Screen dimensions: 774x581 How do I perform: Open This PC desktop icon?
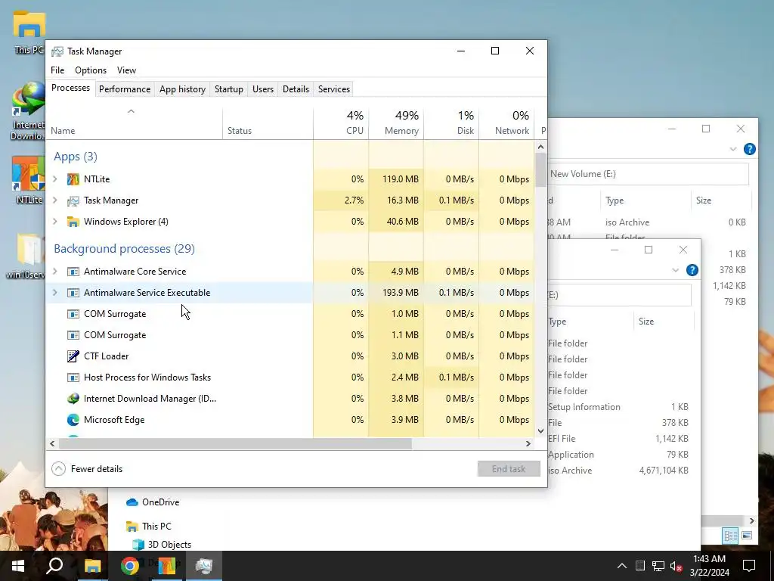[29, 32]
